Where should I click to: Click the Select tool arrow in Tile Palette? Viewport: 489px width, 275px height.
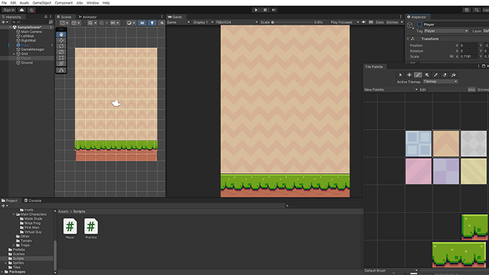tap(400, 75)
